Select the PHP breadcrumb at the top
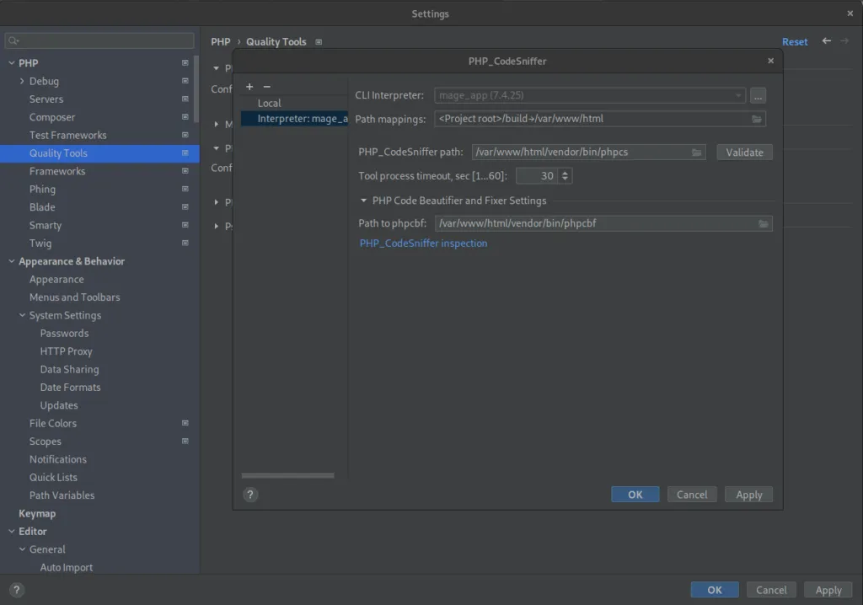863x605 pixels. pyautogui.click(x=220, y=41)
